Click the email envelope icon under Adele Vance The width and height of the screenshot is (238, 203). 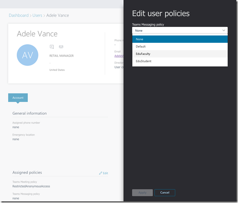61,47
